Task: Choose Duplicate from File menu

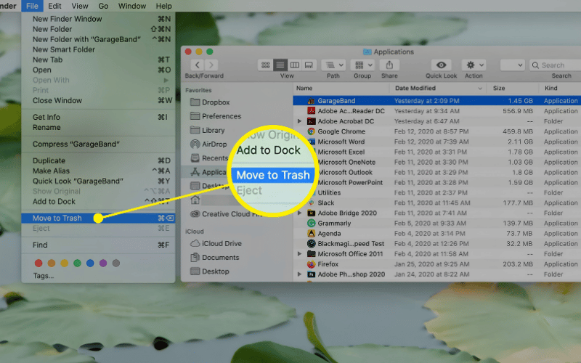Action: 98,160
